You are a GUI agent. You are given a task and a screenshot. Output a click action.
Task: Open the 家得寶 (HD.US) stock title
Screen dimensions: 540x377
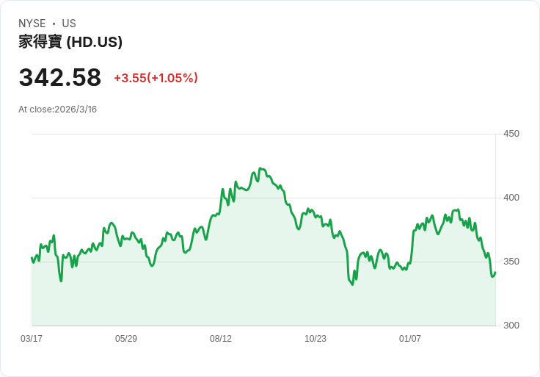pos(70,42)
